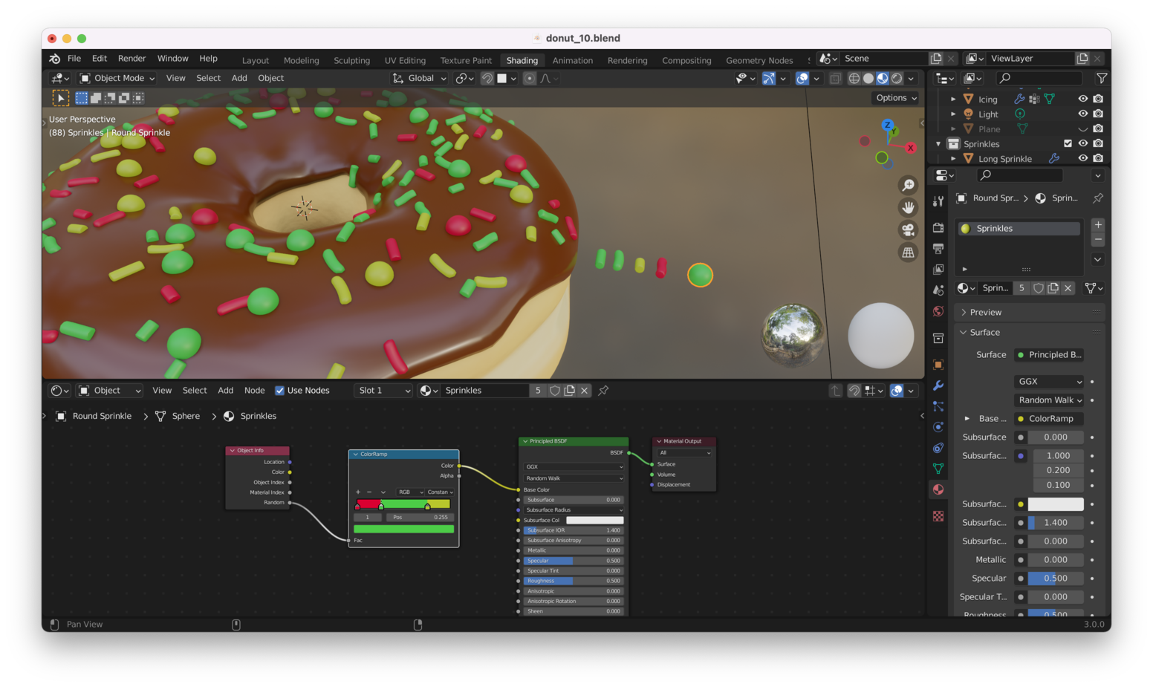Toggle Sprinkles collection exclude checkbox

(x=1068, y=143)
